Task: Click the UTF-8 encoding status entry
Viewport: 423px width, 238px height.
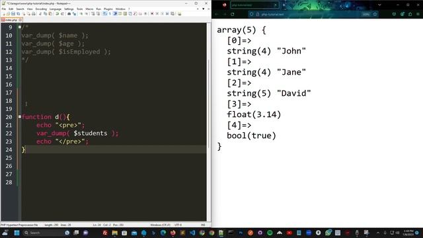Action: (x=178, y=225)
